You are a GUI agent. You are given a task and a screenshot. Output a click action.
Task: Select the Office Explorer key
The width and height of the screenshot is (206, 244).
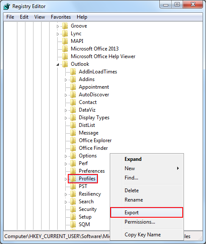tap(95, 140)
